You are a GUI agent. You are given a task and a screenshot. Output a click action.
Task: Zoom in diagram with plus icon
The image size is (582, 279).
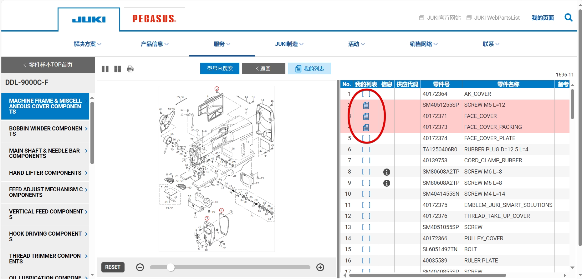tap(320, 267)
